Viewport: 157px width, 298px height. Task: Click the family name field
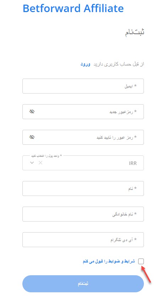[83, 214]
